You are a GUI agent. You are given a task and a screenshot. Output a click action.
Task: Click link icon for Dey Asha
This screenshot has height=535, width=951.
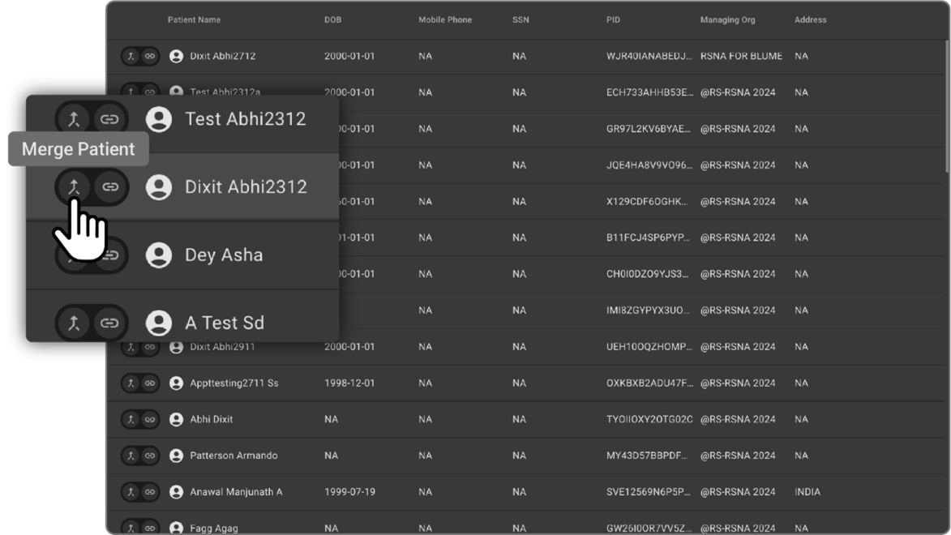(x=111, y=255)
